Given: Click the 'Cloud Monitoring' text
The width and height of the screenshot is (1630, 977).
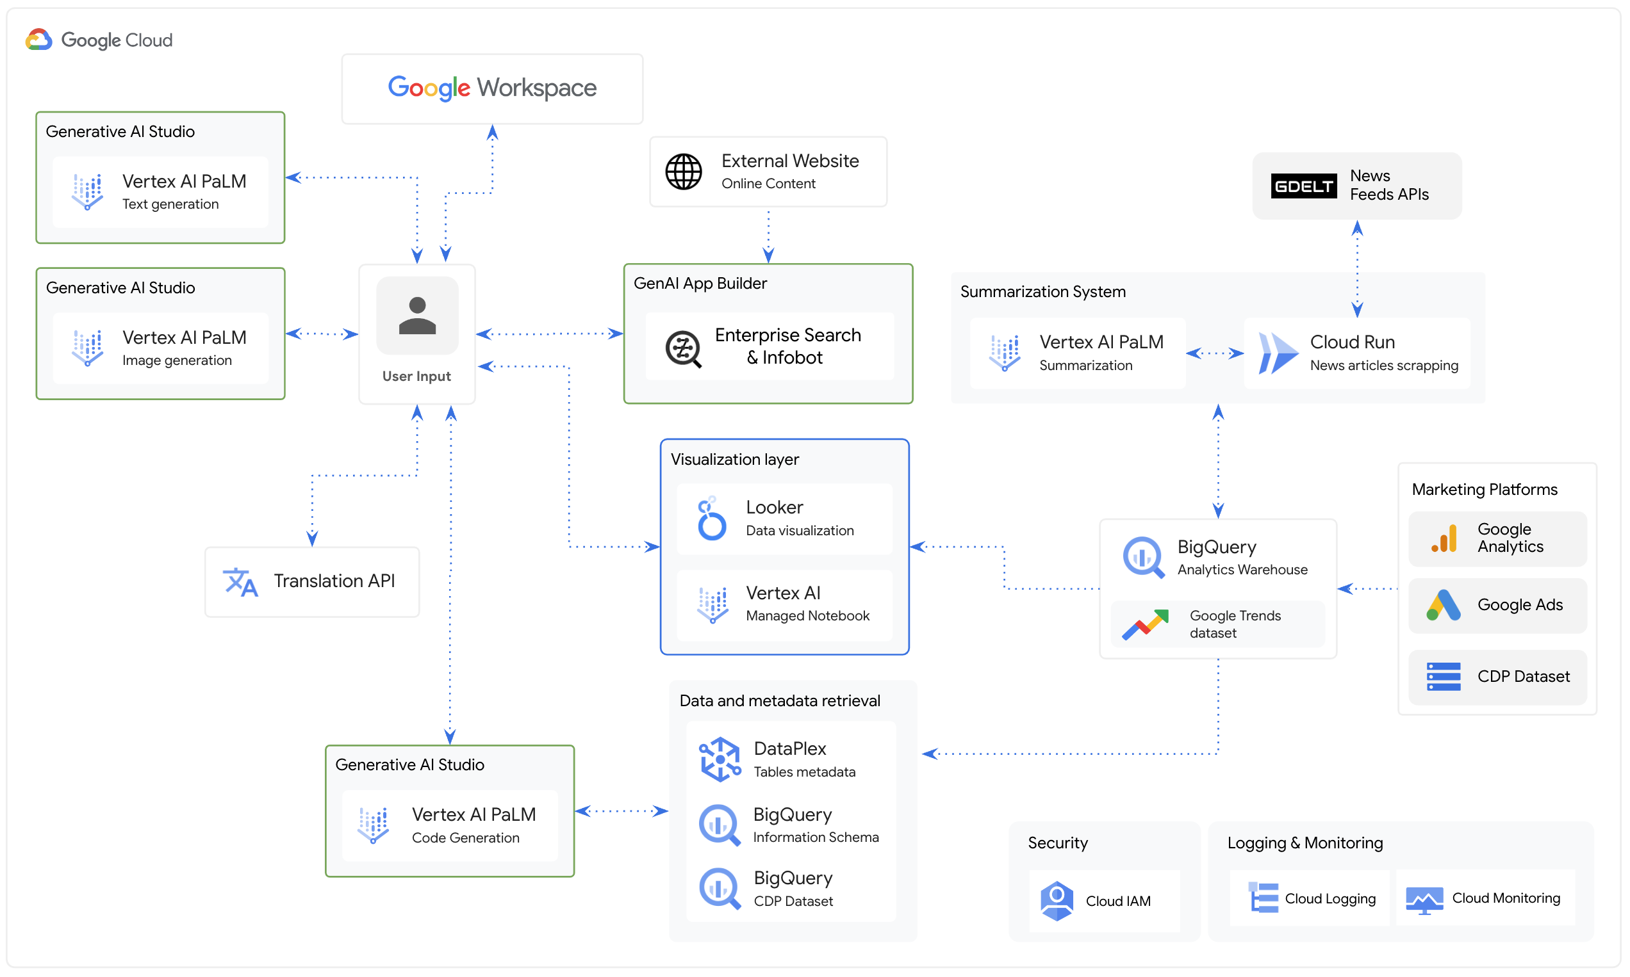Looking at the screenshot, I should coord(1507,899).
